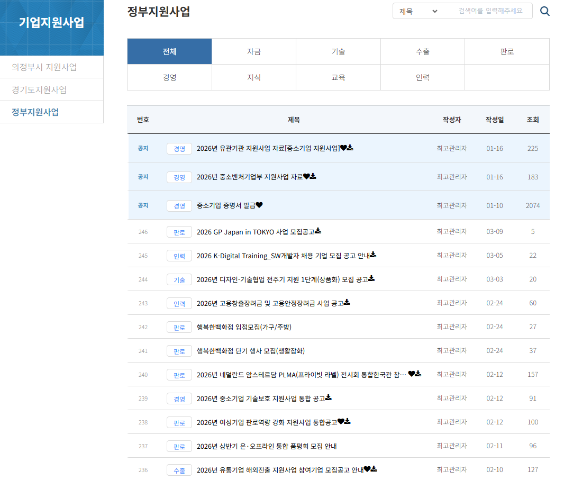Click heart icon on 중소기업 증명서 발급 post
Viewport: 564px width, 480px height.
click(259, 205)
